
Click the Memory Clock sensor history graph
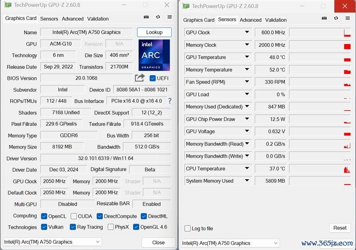coord(320,45)
